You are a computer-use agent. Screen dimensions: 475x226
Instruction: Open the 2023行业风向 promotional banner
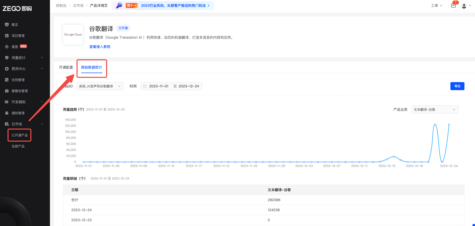click(163, 6)
